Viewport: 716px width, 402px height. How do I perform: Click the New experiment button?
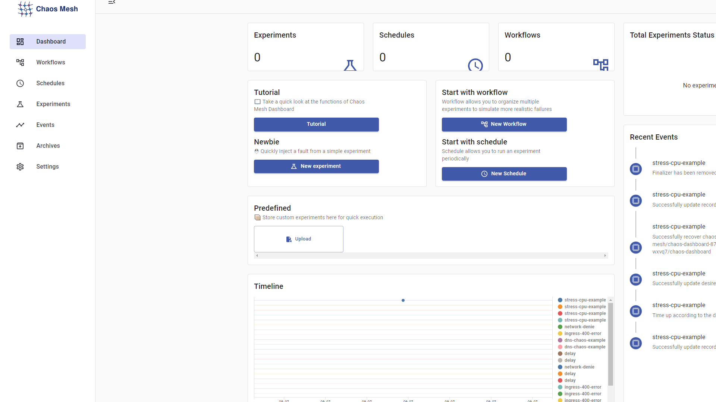[x=316, y=166]
